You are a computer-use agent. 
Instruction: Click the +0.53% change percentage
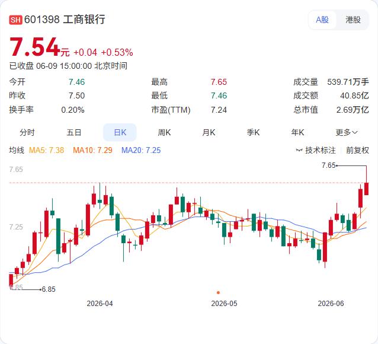tap(117, 53)
